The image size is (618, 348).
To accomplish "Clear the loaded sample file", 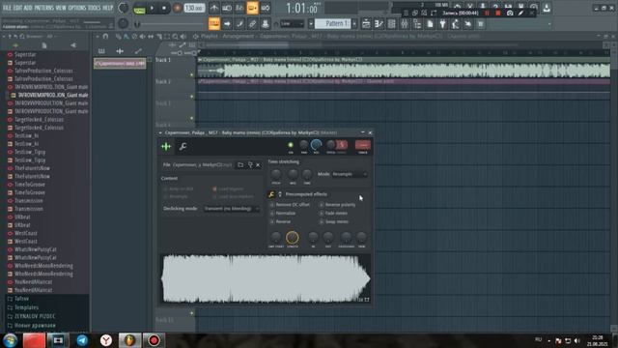I will click(258, 165).
